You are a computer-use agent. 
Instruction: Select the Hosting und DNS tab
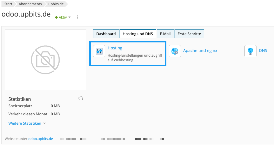click(138, 34)
